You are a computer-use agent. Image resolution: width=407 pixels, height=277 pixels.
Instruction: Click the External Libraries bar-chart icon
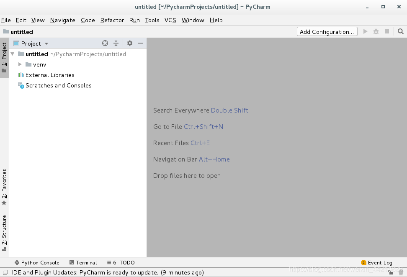pyautogui.click(x=21, y=75)
